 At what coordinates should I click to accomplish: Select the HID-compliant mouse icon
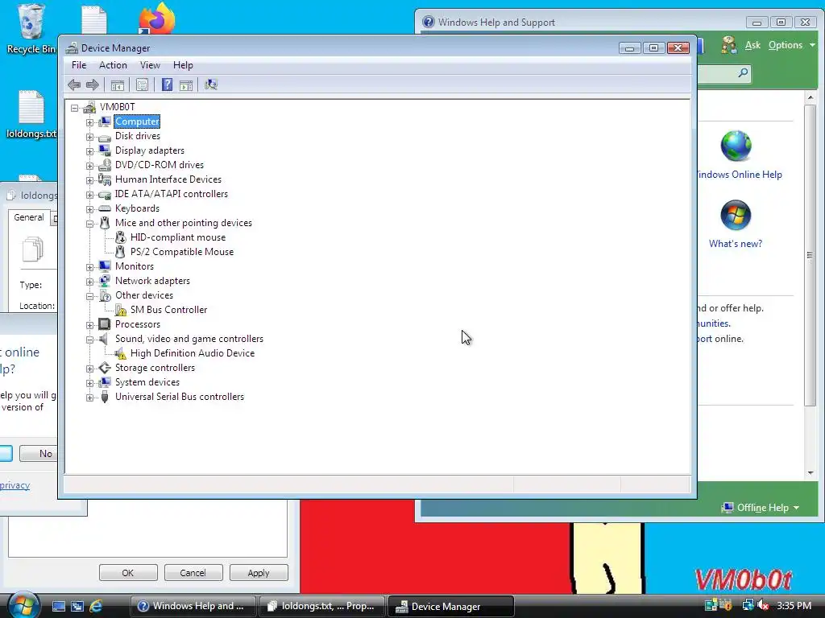[121, 237]
